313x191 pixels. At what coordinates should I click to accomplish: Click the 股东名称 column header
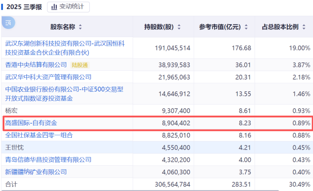point(63,27)
